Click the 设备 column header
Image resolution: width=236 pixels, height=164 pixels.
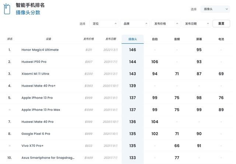pyautogui.click(x=48, y=39)
